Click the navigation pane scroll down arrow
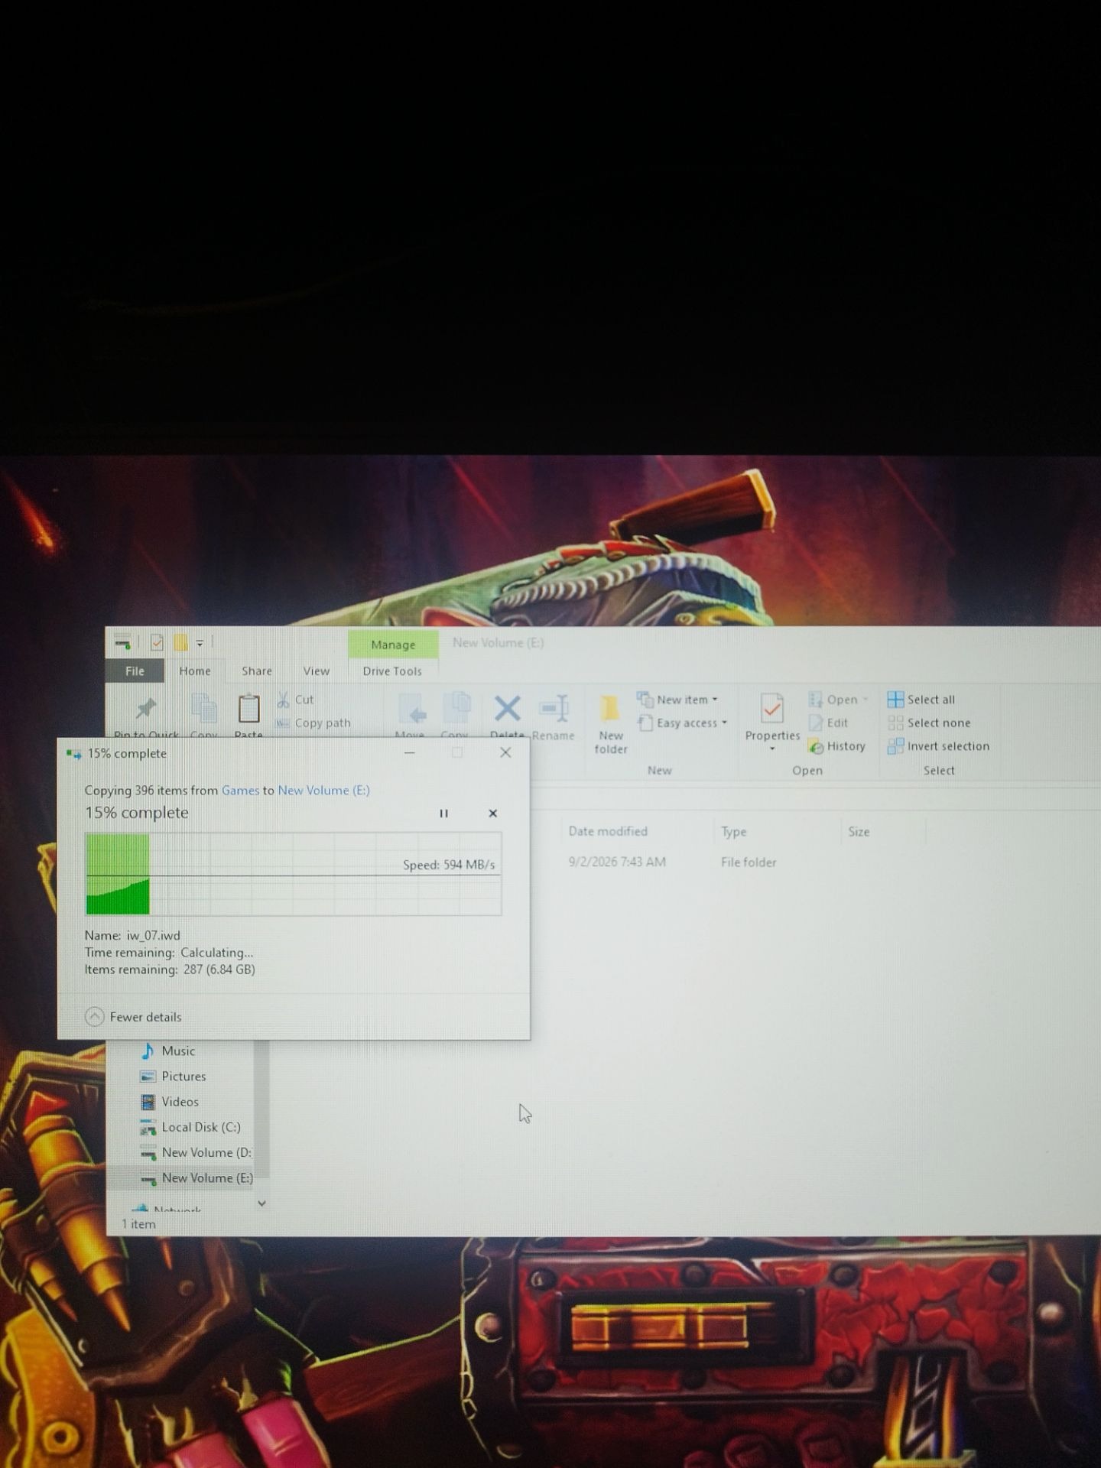 pyautogui.click(x=261, y=1203)
